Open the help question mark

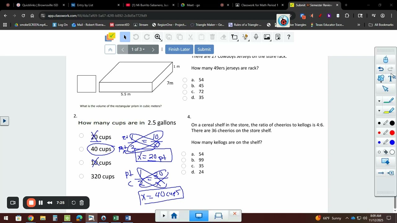click(288, 37)
